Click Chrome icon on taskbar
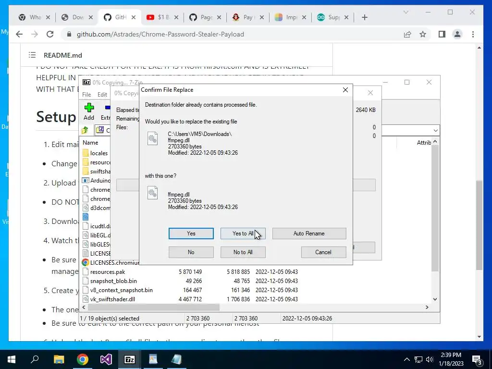This screenshot has height=369, width=492. click(x=83, y=359)
